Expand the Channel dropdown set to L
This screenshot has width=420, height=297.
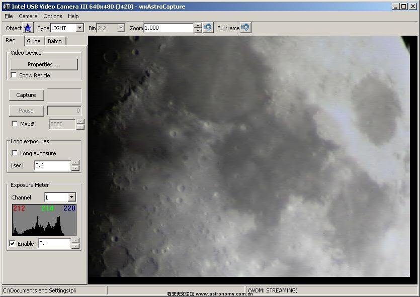click(71, 197)
